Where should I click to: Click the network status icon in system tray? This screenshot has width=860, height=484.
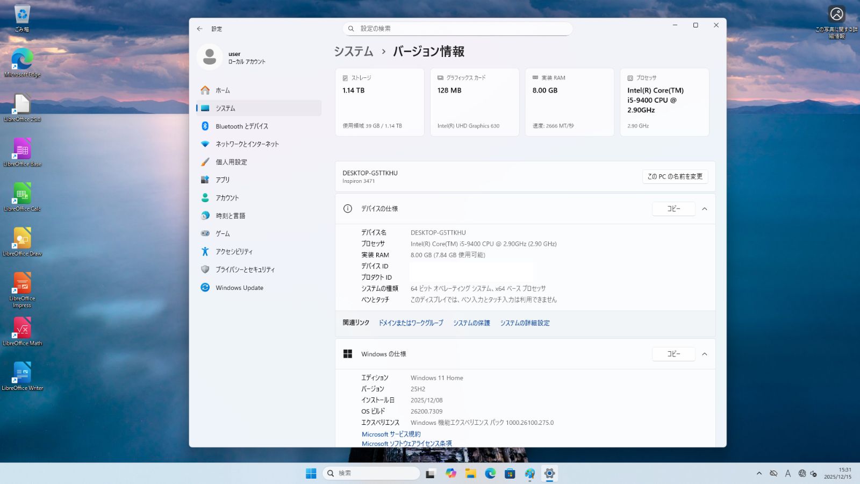[802, 473]
